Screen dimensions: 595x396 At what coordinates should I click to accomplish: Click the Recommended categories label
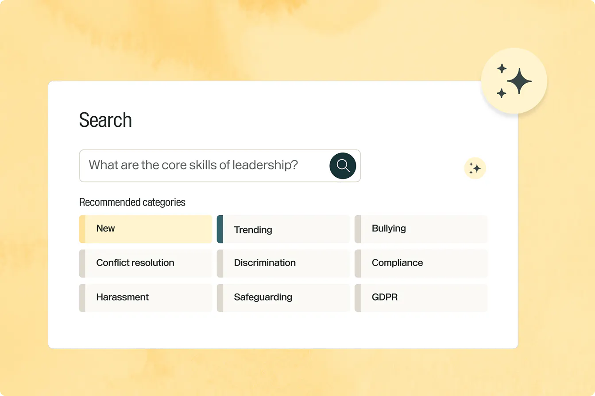point(132,202)
